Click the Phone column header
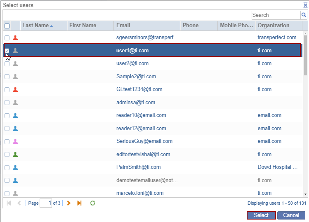The image size is (309, 222). [191, 26]
